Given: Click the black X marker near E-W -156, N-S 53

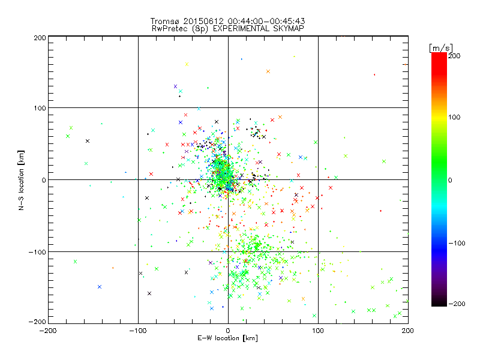Looking at the screenshot, I should 88,141.
